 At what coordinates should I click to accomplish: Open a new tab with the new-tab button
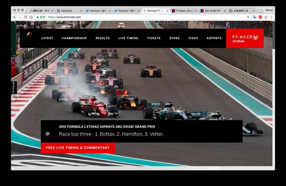[260, 11]
